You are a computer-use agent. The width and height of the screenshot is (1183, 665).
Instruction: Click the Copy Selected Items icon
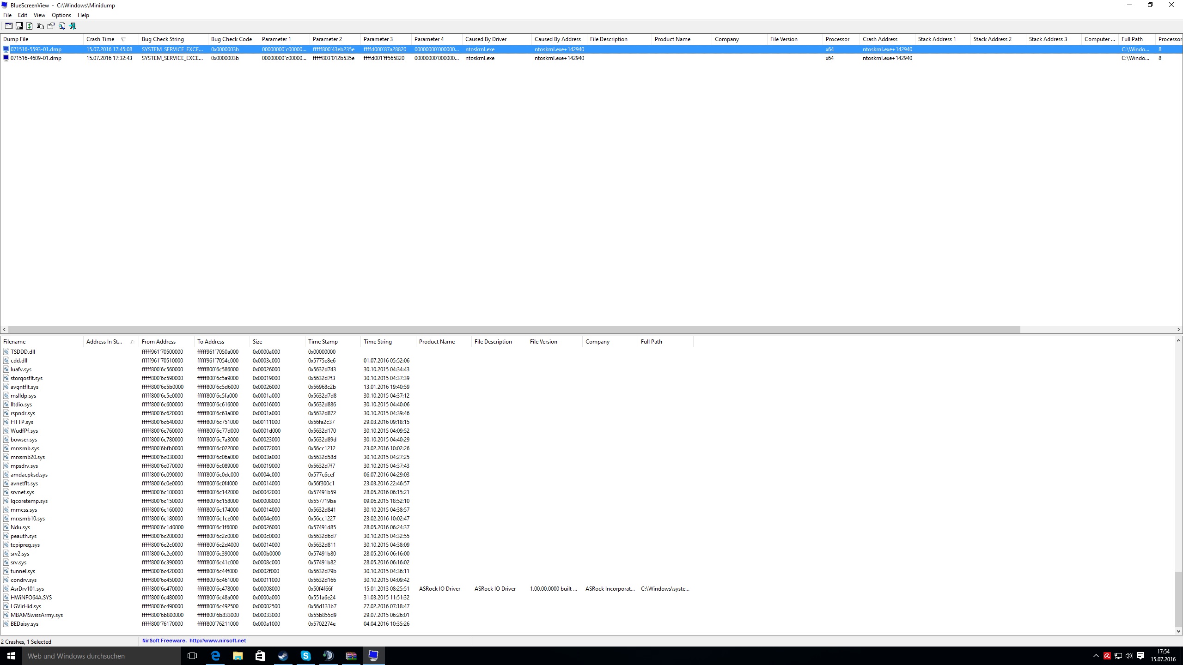pos(40,26)
